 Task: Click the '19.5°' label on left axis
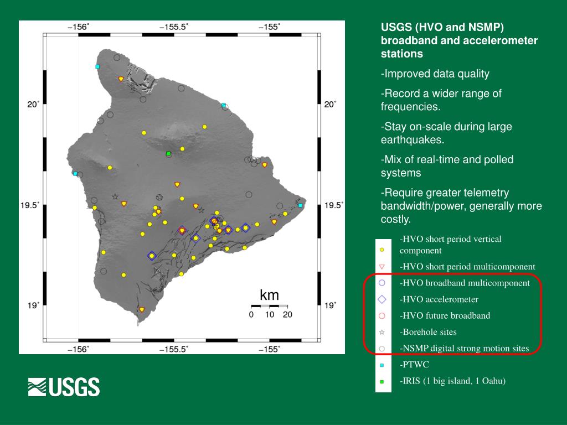(x=30, y=205)
